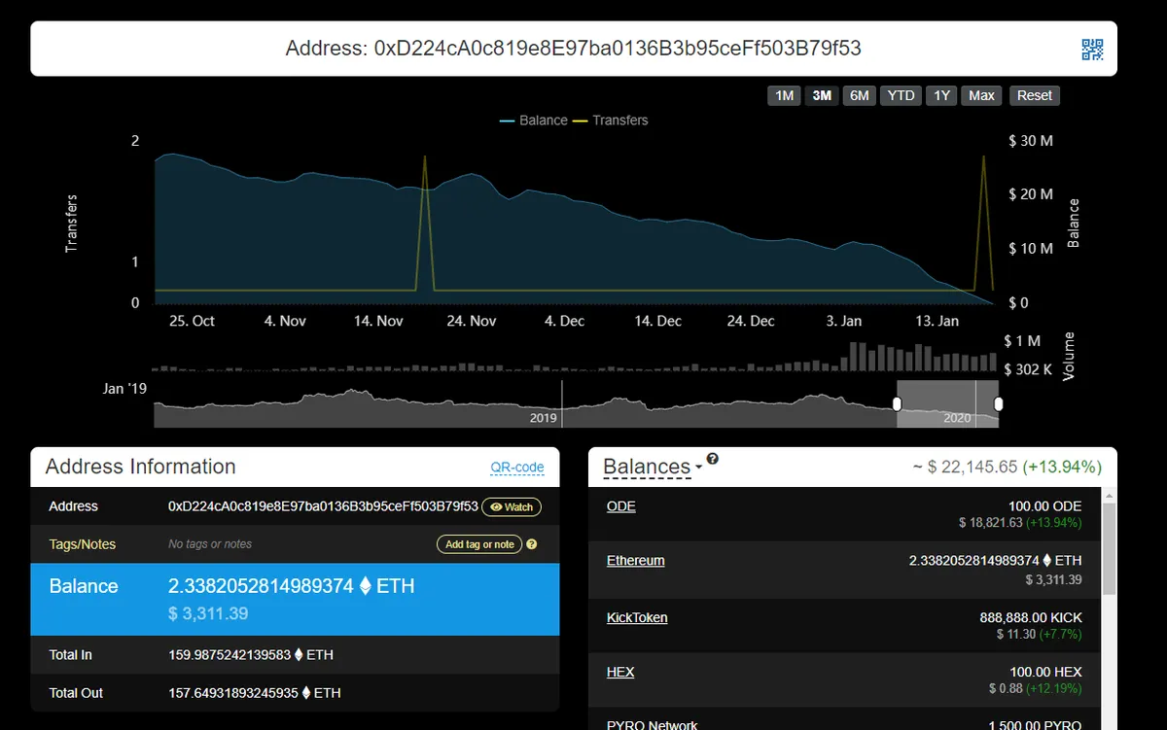Open the HEX token link

[620, 672]
